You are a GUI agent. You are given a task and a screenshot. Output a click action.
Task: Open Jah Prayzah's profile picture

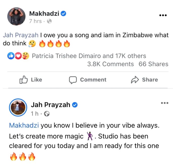(x=18, y=107)
